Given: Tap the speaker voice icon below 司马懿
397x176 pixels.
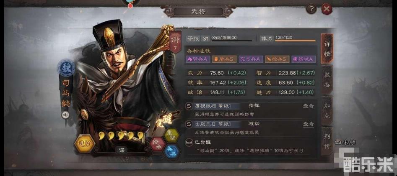Looking at the screenshot, I should (x=65, y=115).
